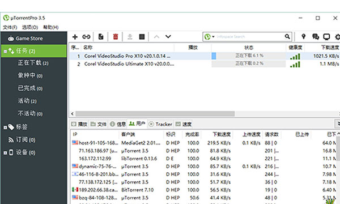340x204 pixels.
Task: Switch to the 速度 tab
Action: [x=184, y=124]
